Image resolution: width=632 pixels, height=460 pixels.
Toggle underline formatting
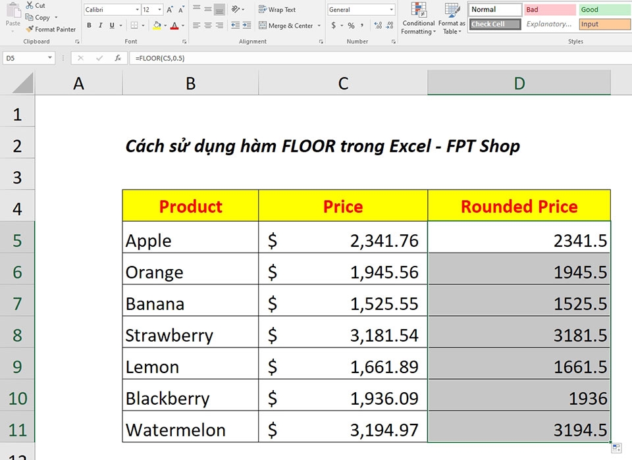coord(111,25)
